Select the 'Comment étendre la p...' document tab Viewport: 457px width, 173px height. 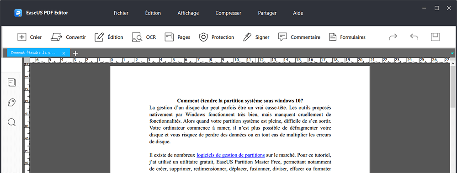(38, 52)
